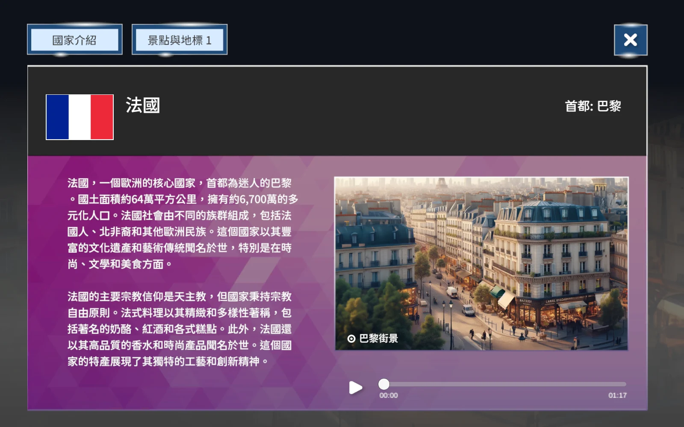Click the 00:00 elapsed time label

389,395
